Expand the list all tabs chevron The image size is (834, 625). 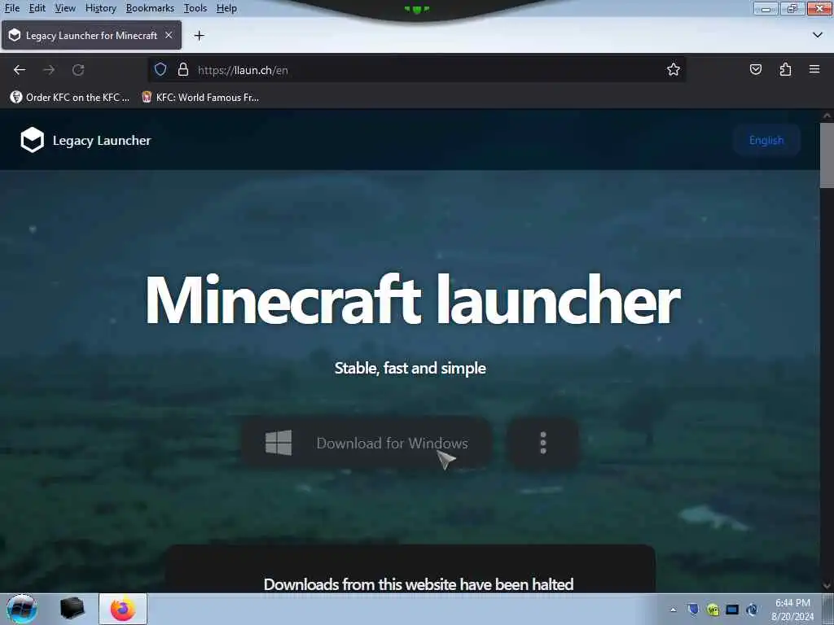pos(818,35)
